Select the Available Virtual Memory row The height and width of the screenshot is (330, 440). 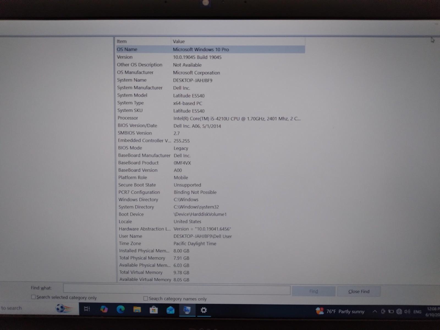click(x=210, y=279)
